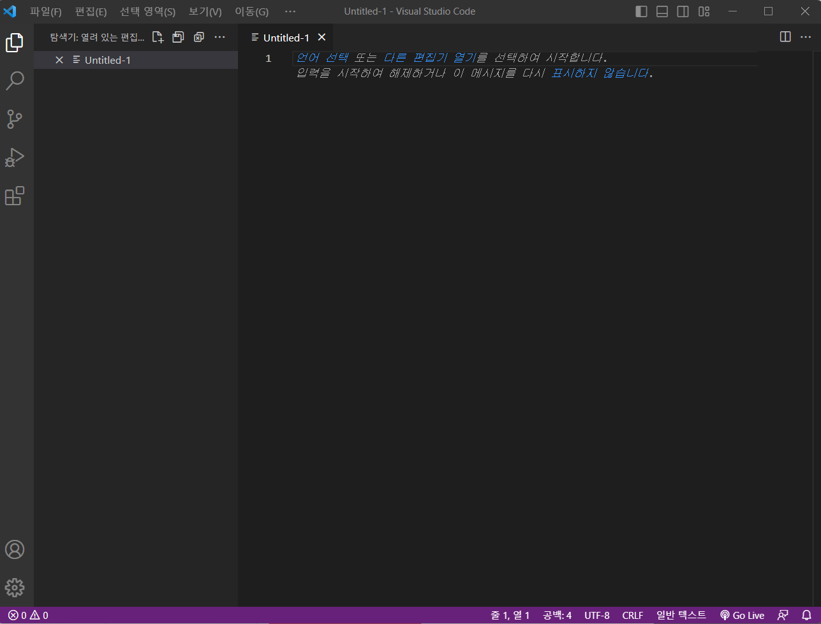Screen dimensions: 821x624
Task: Open the Manage gear menu
Action: coord(15,587)
